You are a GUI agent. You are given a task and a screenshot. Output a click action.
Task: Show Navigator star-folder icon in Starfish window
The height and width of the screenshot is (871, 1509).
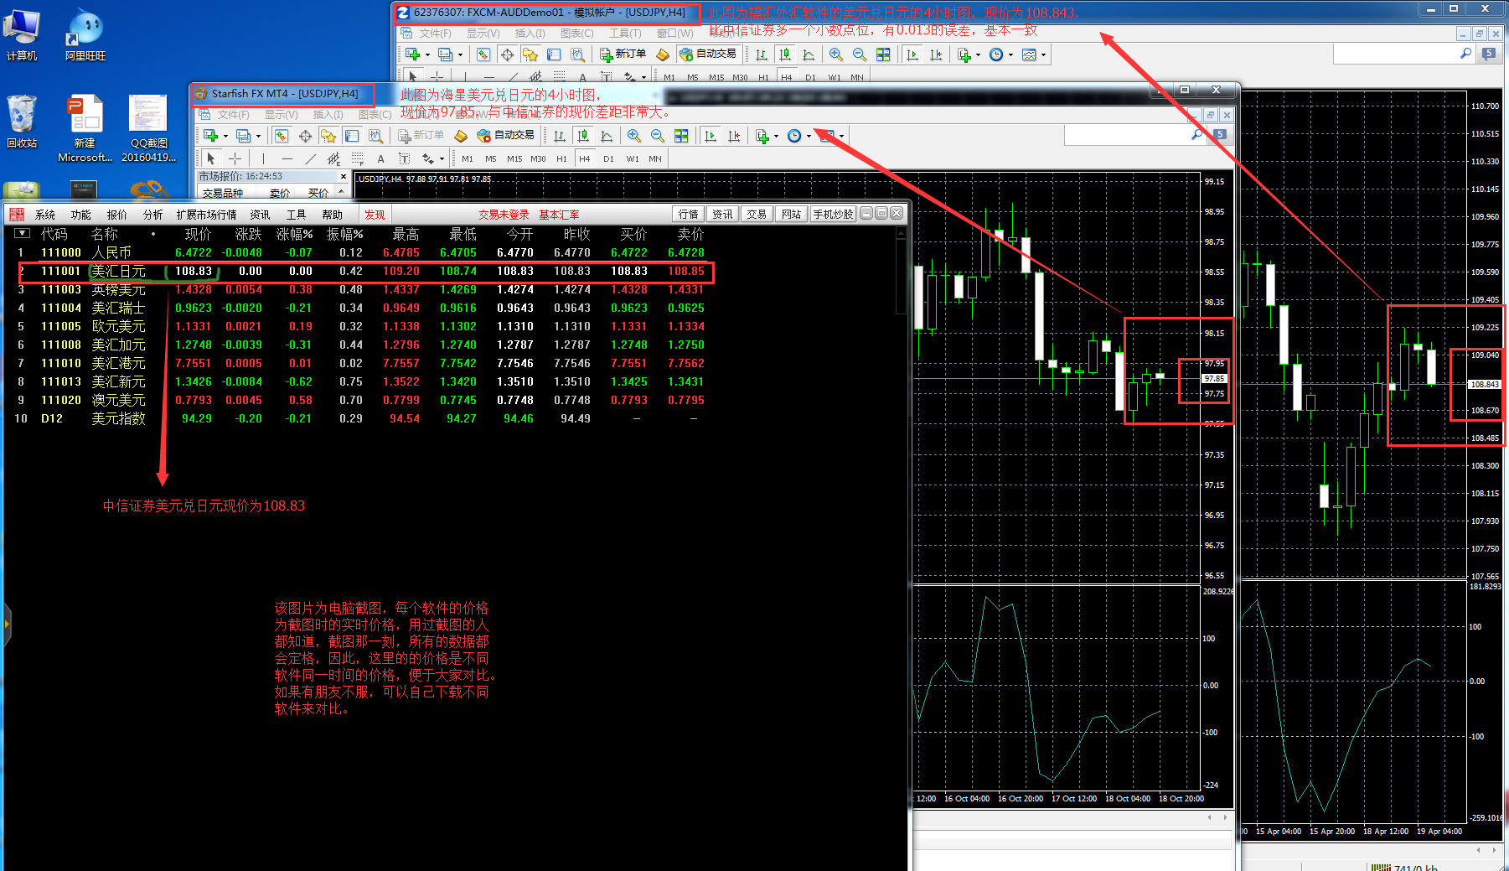point(328,136)
